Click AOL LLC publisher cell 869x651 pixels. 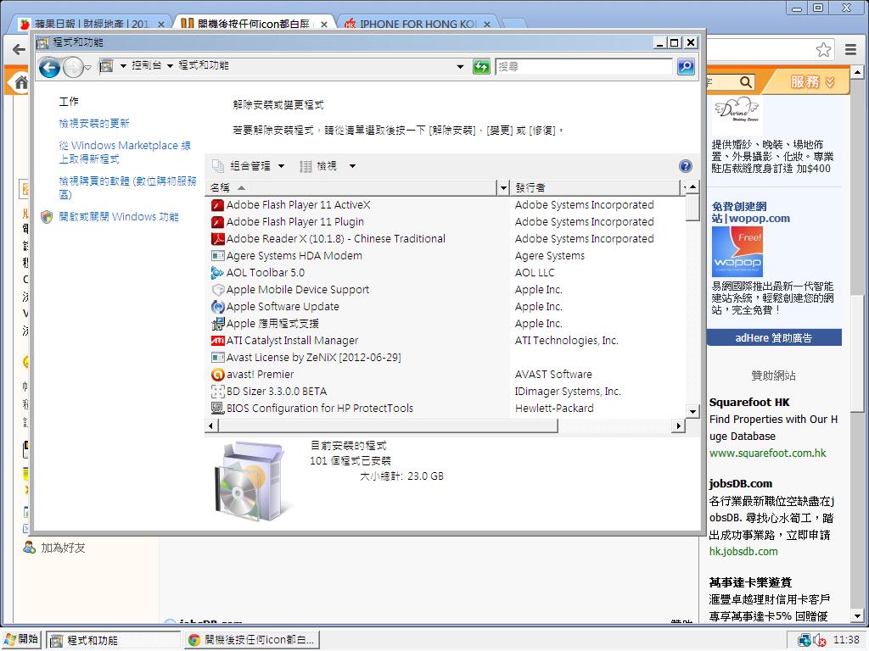click(x=535, y=273)
